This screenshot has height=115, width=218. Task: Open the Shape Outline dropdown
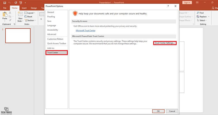[186, 17]
